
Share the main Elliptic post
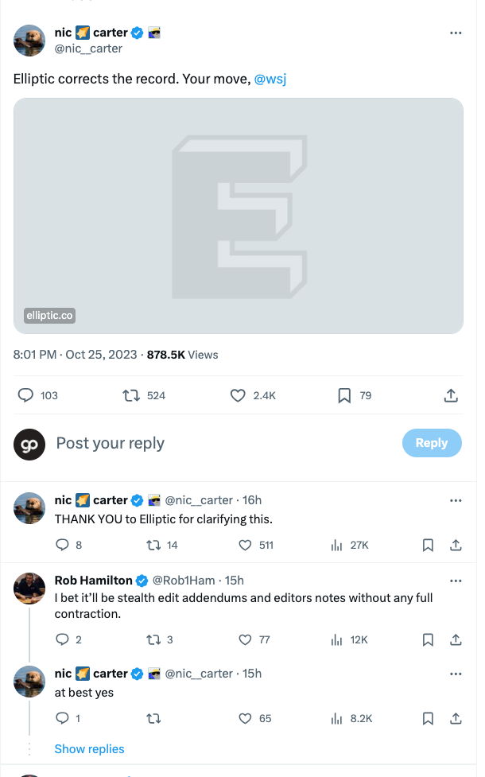click(451, 395)
